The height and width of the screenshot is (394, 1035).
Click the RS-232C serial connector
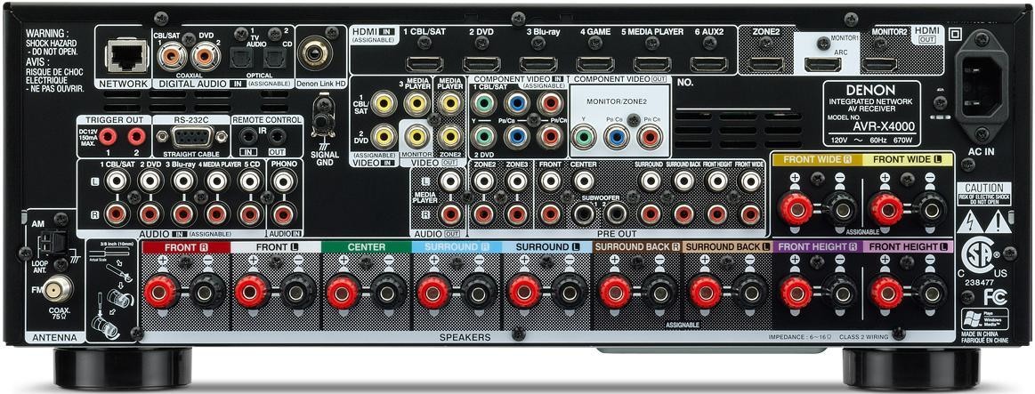click(x=190, y=137)
